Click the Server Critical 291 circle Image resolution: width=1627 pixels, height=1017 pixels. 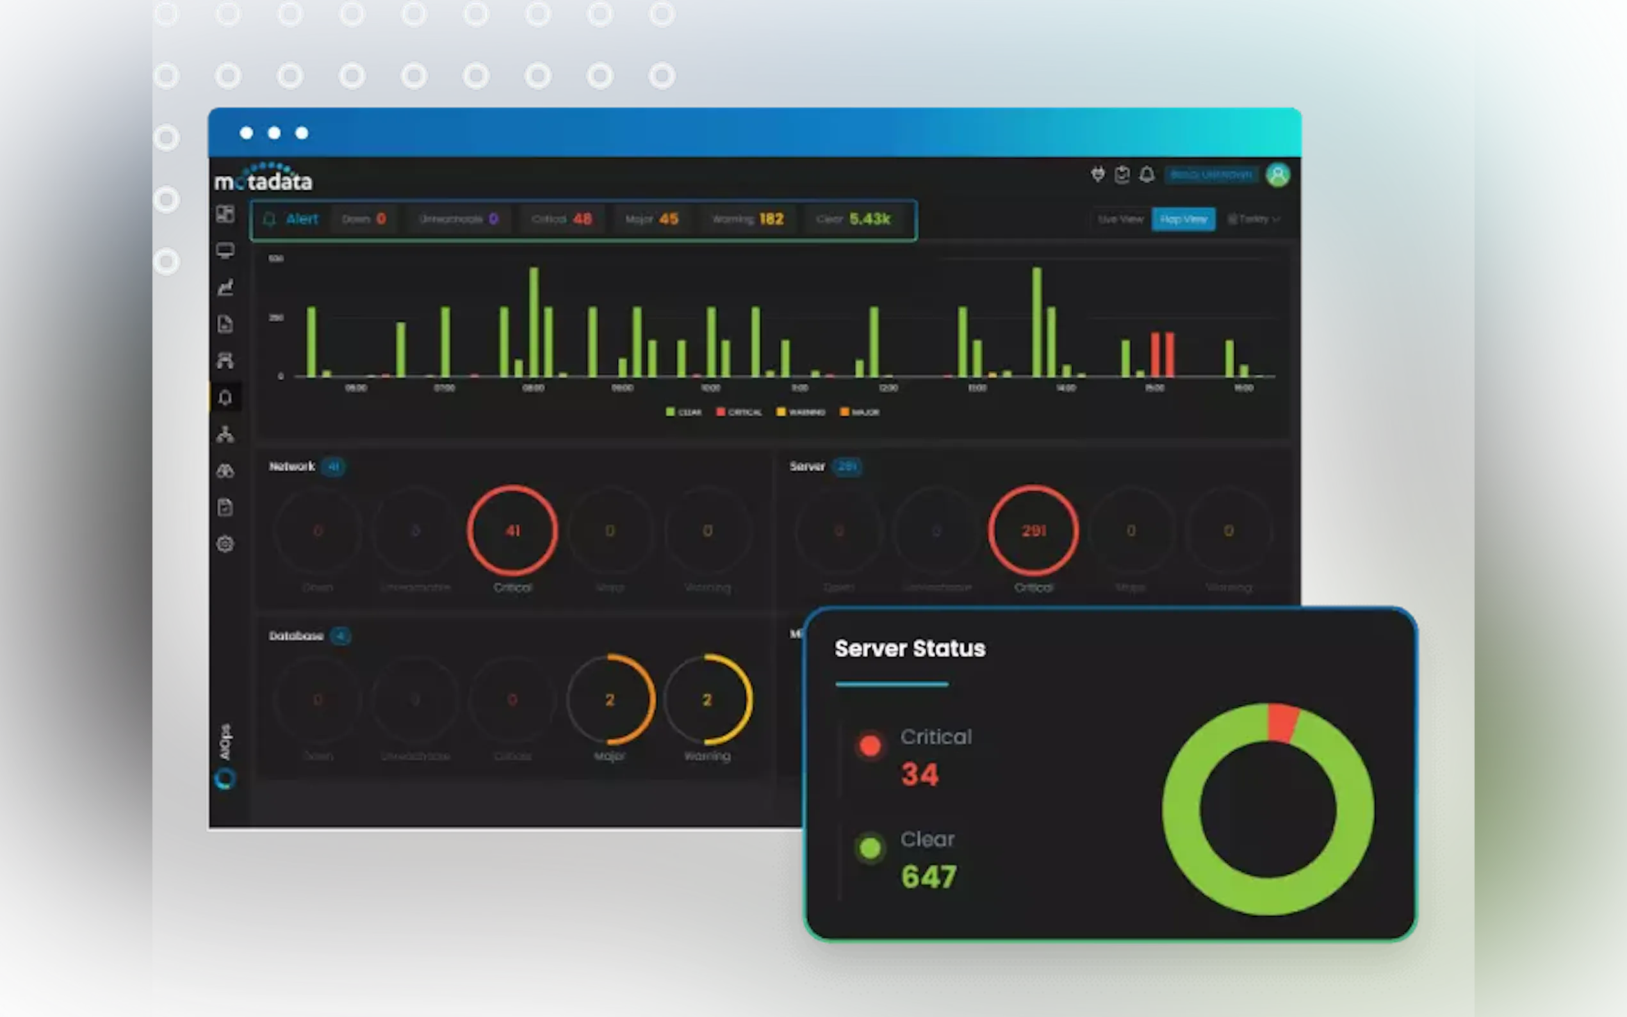(1033, 531)
